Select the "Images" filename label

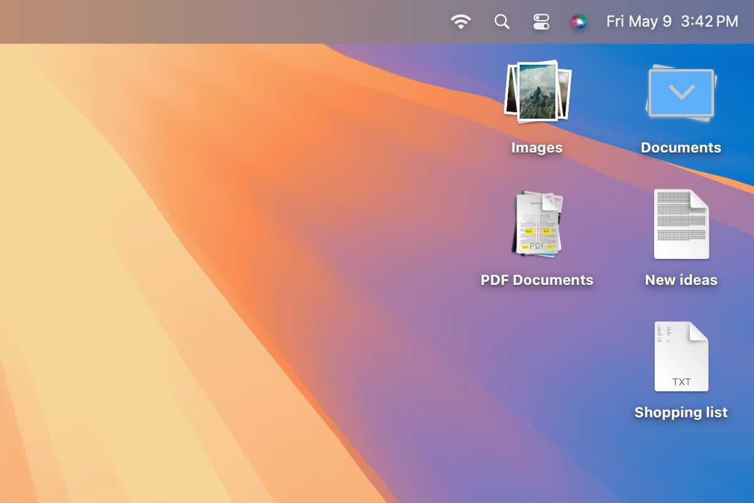(536, 147)
